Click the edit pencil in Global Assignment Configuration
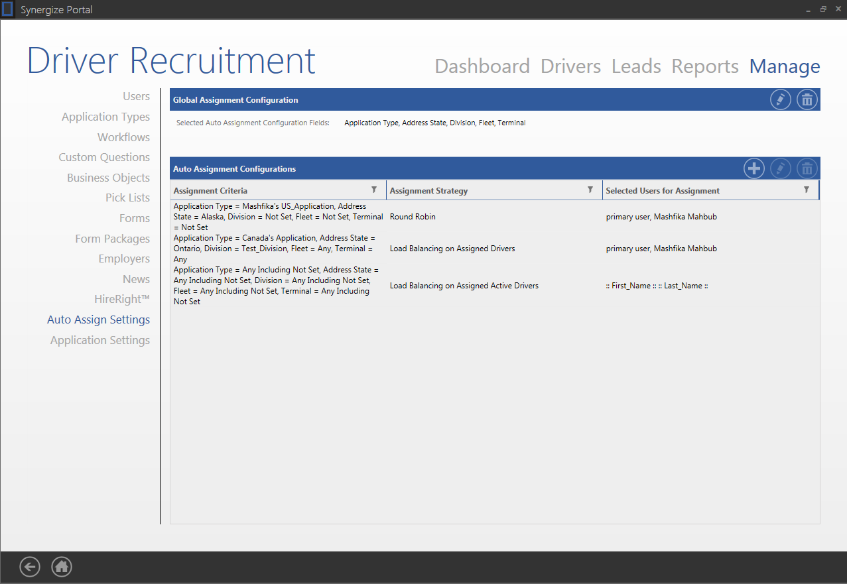The width and height of the screenshot is (847, 584). point(780,100)
